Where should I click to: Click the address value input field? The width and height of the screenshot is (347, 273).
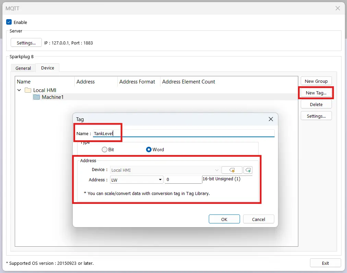(183, 179)
